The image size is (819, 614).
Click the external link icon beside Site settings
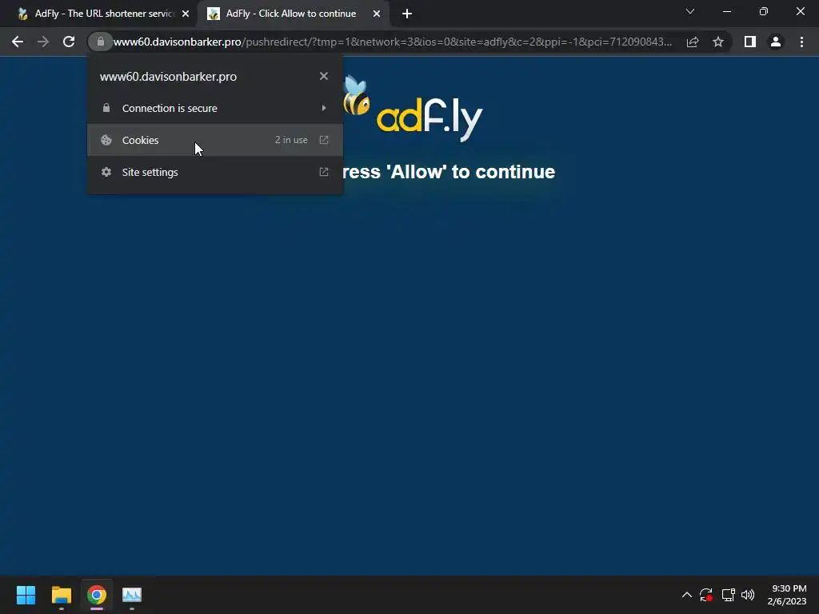coord(324,172)
